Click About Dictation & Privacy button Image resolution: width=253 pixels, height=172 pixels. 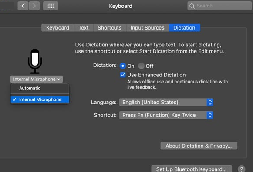199,146
